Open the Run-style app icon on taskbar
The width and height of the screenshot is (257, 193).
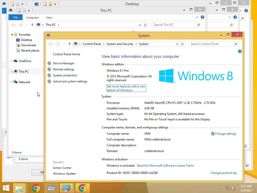point(51,188)
